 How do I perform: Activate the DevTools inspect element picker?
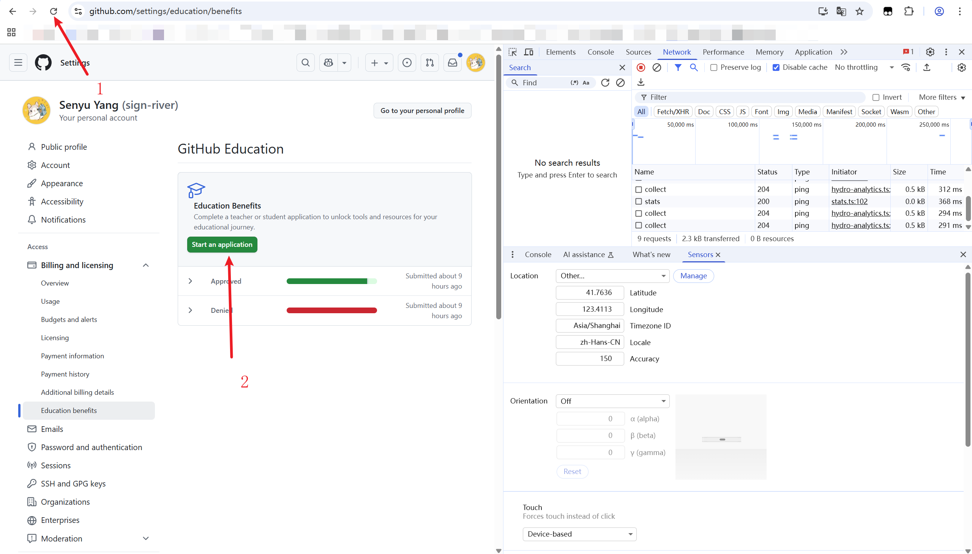pyautogui.click(x=513, y=52)
